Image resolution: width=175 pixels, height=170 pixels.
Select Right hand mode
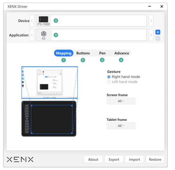(123, 77)
